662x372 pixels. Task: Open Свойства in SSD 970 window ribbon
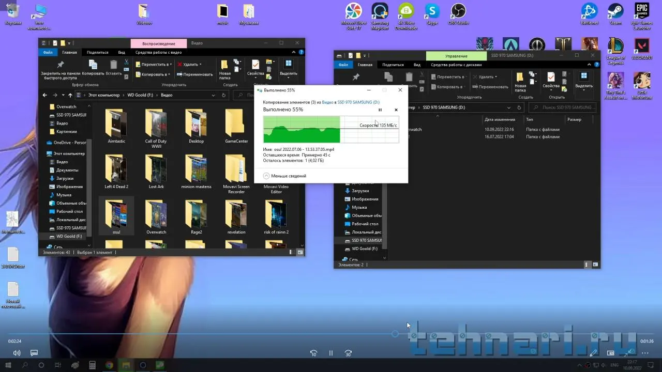551,81
